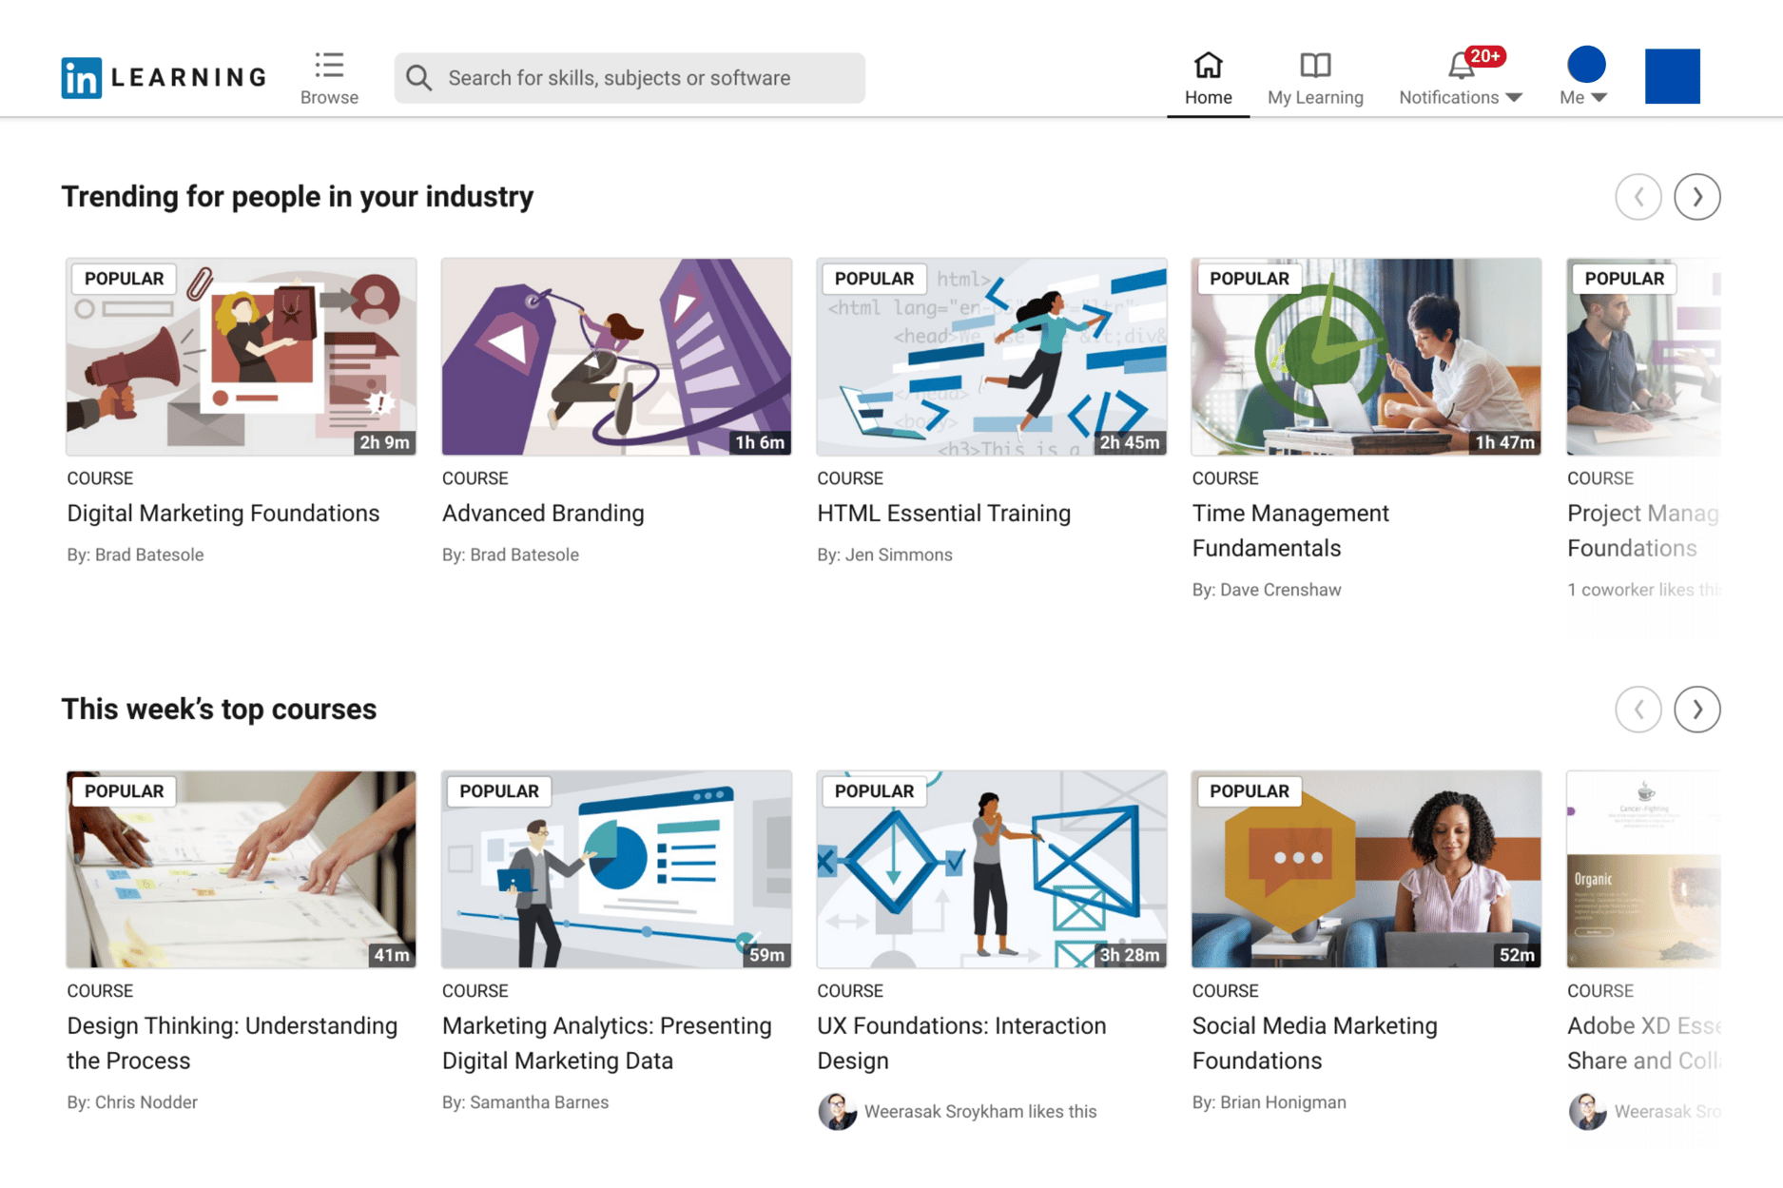The width and height of the screenshot is (1783, 1188).
Task: Open the Browse menu icon
Action: click(x=329, y=65)
